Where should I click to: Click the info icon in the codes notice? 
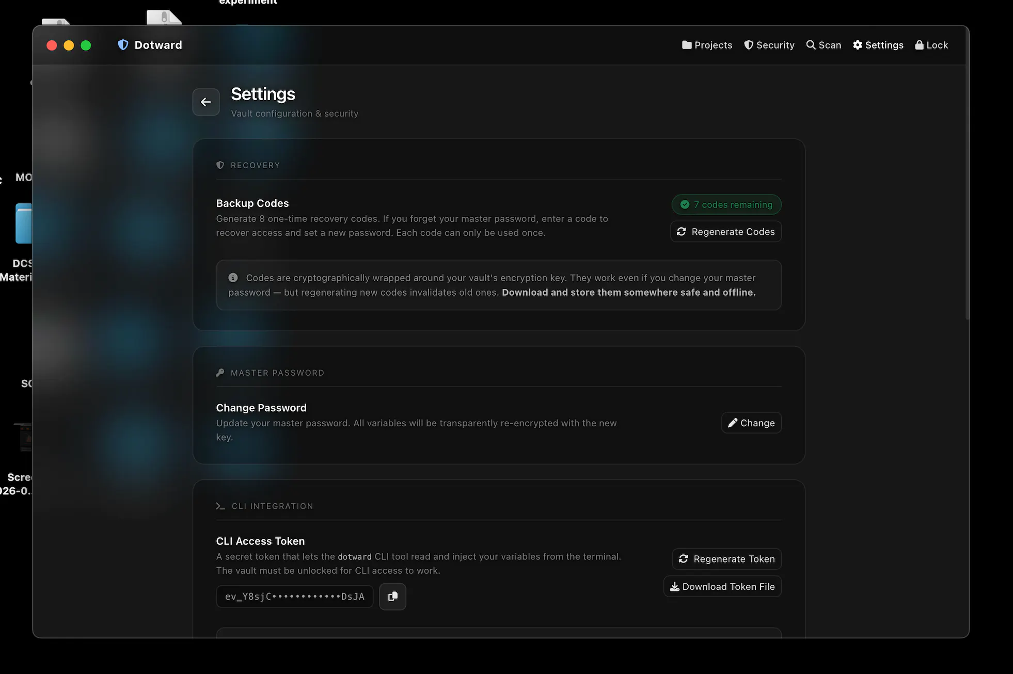(x=233, y=278)
